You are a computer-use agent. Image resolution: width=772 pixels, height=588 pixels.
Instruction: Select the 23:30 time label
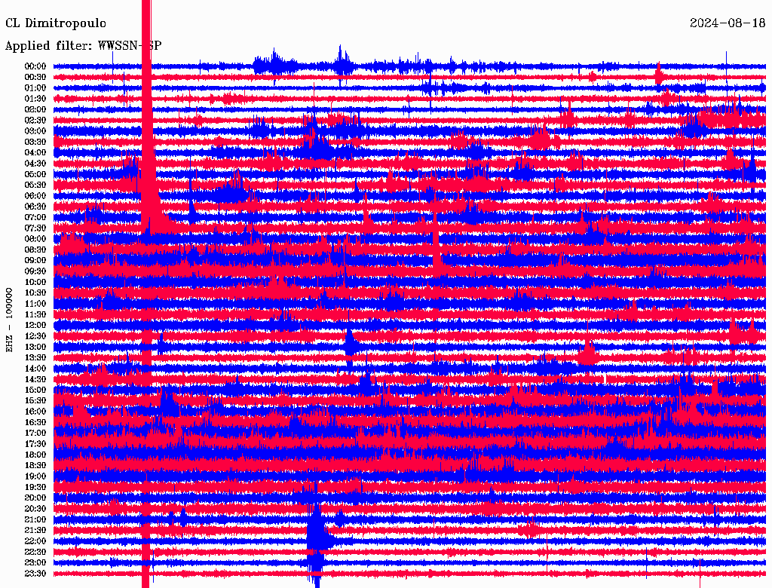pyautogui.click(x=35, y=574)
